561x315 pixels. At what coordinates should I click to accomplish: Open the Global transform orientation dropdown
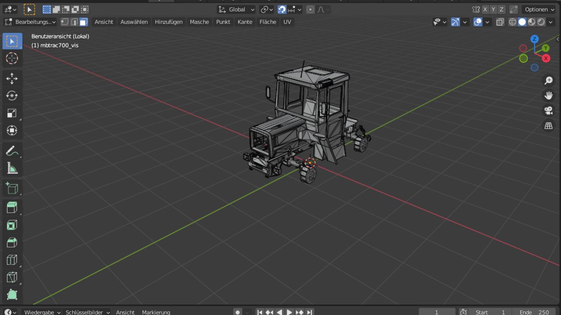tap(236, 9)
